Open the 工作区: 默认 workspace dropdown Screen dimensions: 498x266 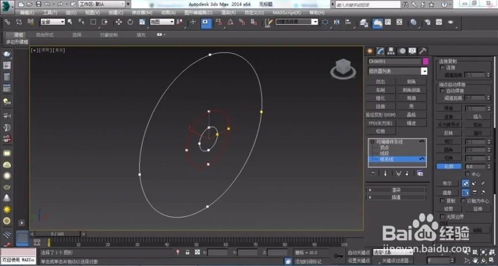[102, 5]
